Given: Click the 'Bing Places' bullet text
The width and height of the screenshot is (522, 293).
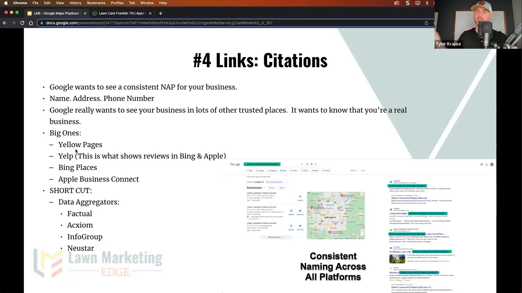Looking at the screenshot, I should tap(77, 167).
